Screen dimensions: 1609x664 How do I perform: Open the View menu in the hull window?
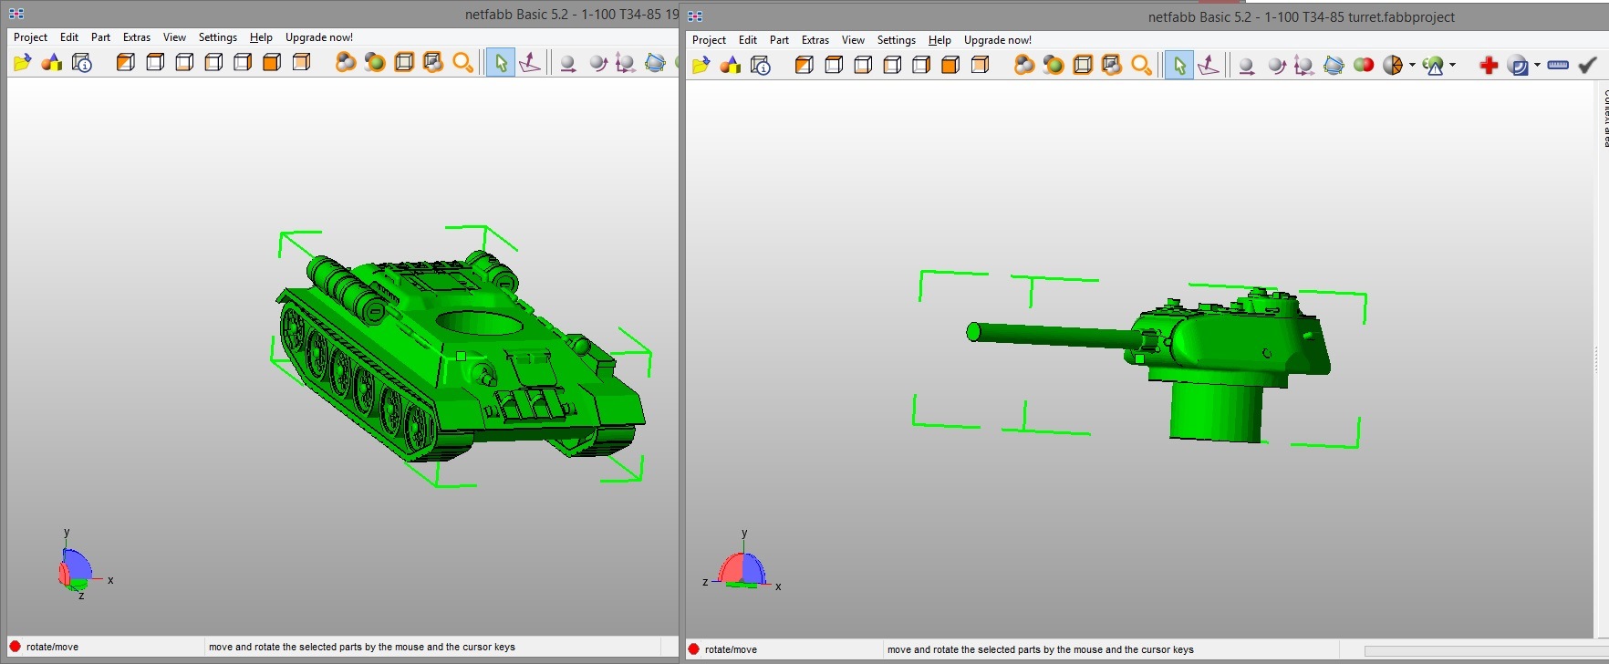174,37
